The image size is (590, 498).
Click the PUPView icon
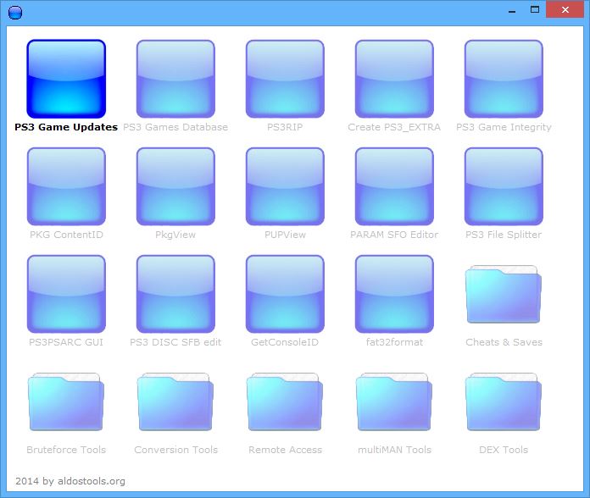coord(285,186)
